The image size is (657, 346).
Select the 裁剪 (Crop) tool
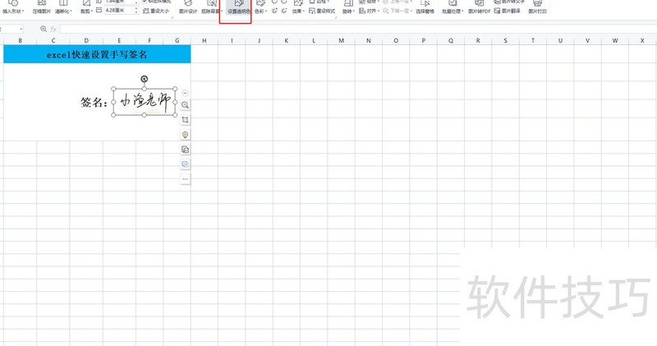[86, 7]
